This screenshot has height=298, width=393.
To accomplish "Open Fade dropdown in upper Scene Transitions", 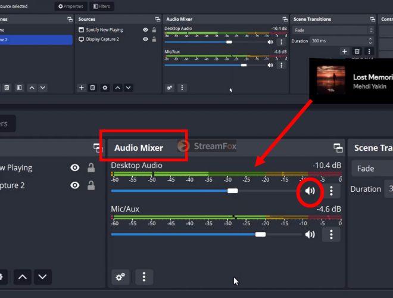I will (x=333, y=30).
